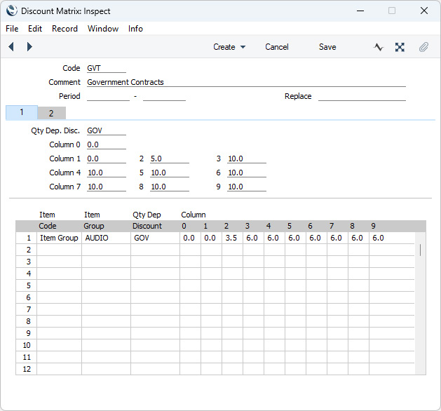Click matrix vertical scrollbar thumb

point(420,250)
